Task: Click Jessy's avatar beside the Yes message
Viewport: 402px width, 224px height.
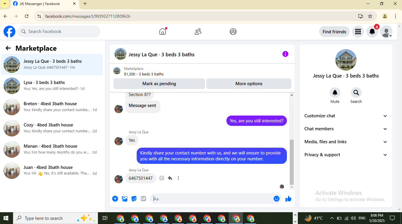Action: 119,141
